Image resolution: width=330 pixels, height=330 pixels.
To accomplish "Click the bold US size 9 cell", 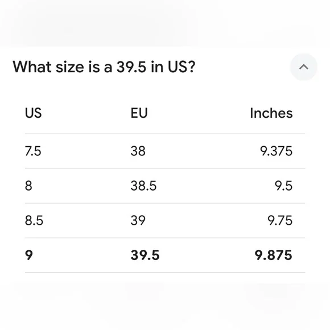I will click(29, 255).
